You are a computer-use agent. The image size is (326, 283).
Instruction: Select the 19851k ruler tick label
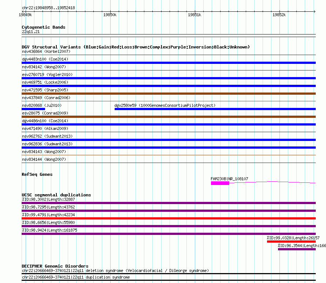coord(195,15)
